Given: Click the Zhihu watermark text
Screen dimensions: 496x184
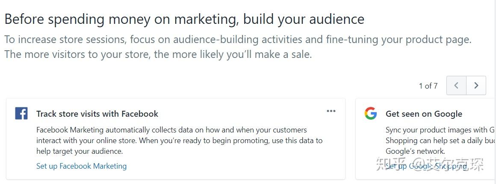Looking at the screenshot, I should 429,164.
